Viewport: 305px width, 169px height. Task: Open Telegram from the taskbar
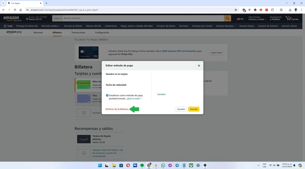click(177, 165)
